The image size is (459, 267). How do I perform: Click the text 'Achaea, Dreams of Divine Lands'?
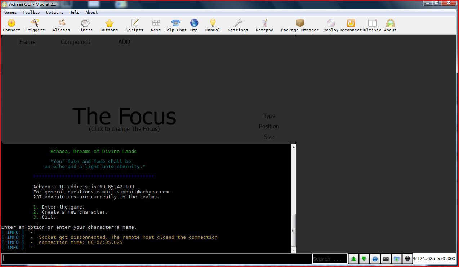[x=93, y=151]
